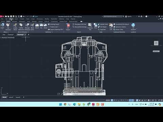This screenshot has width=163, height=122.
Task: Open Microsoft Edge from the taskbar
Action: coord(74,104)
